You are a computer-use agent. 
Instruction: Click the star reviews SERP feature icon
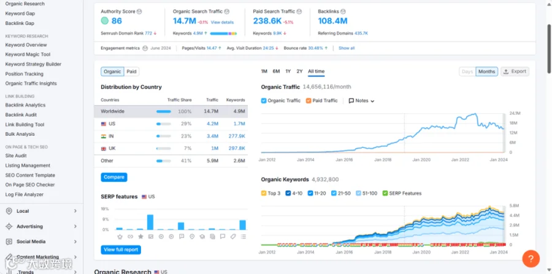140,237
